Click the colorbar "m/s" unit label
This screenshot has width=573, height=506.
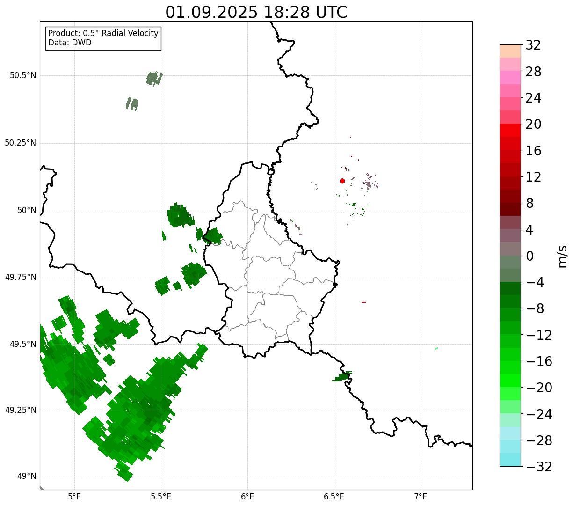562,256
